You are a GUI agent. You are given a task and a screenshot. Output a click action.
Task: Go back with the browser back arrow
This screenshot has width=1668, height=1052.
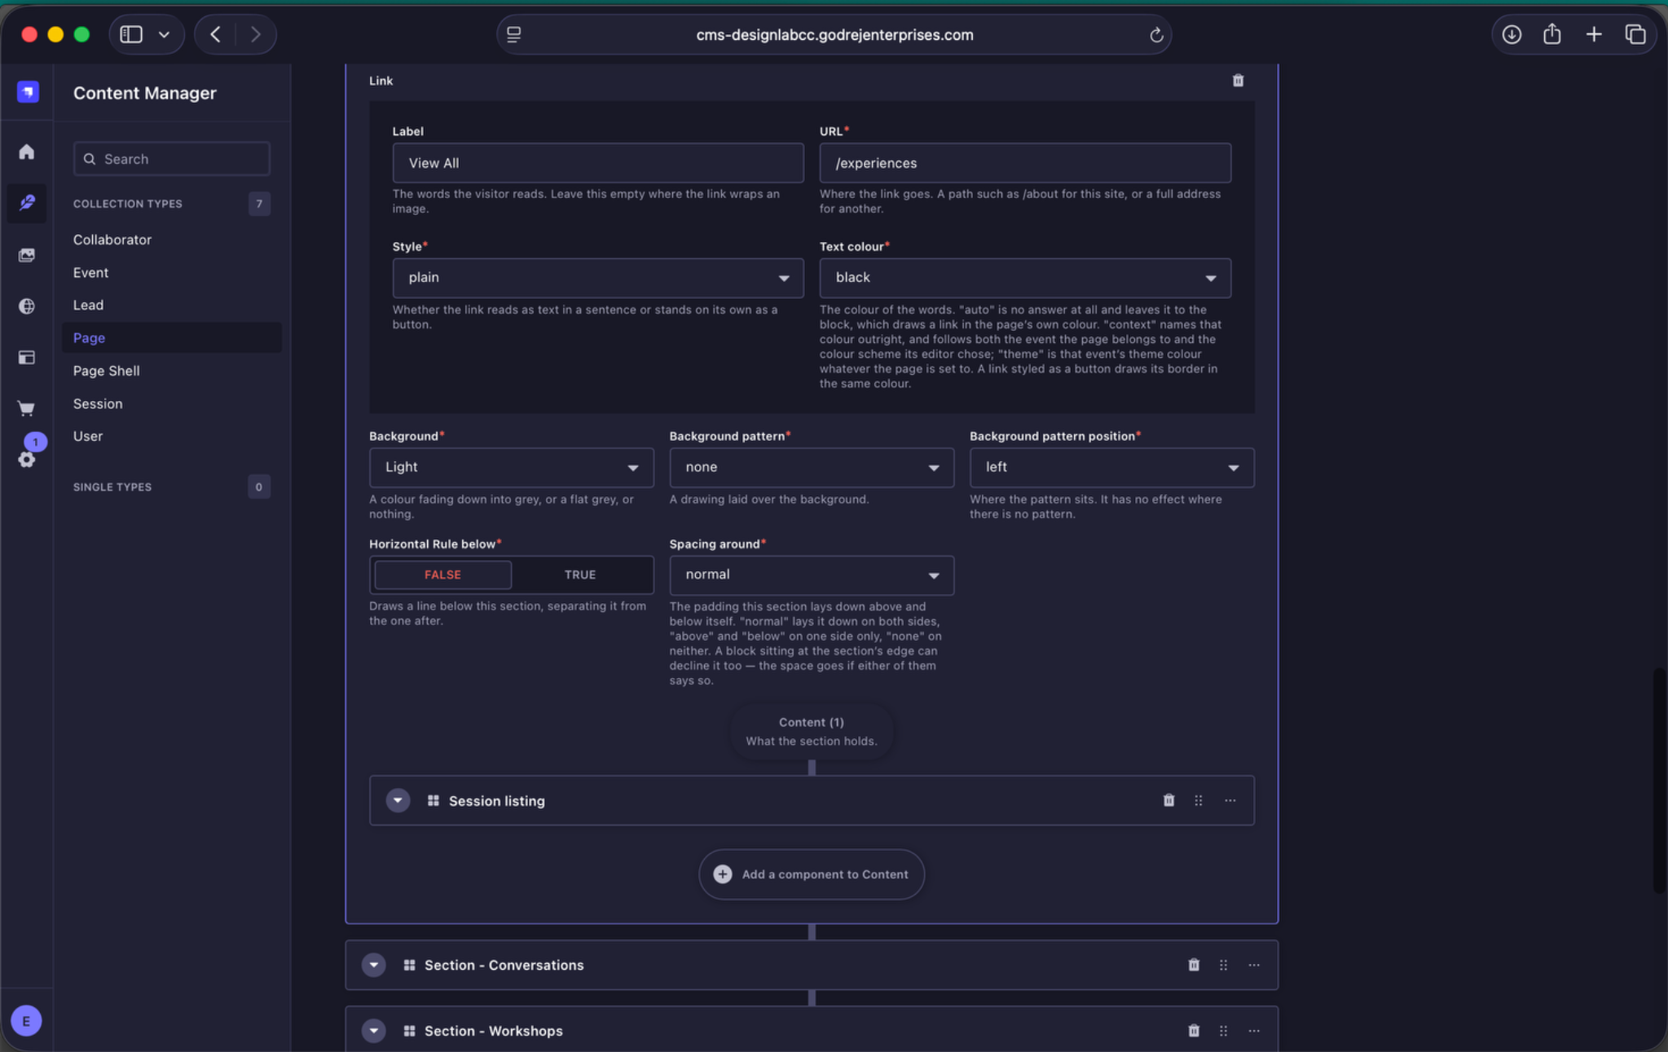[215, 34]
